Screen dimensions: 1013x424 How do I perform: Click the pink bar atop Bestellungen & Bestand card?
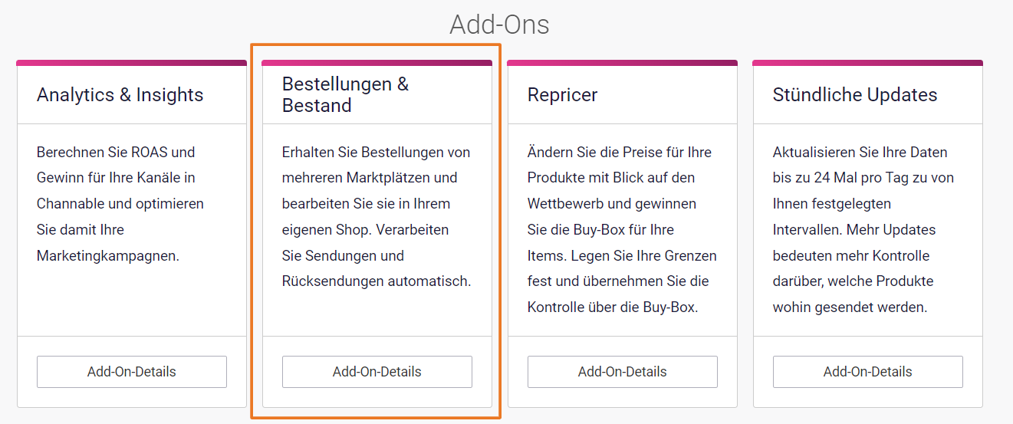point(377,63)
